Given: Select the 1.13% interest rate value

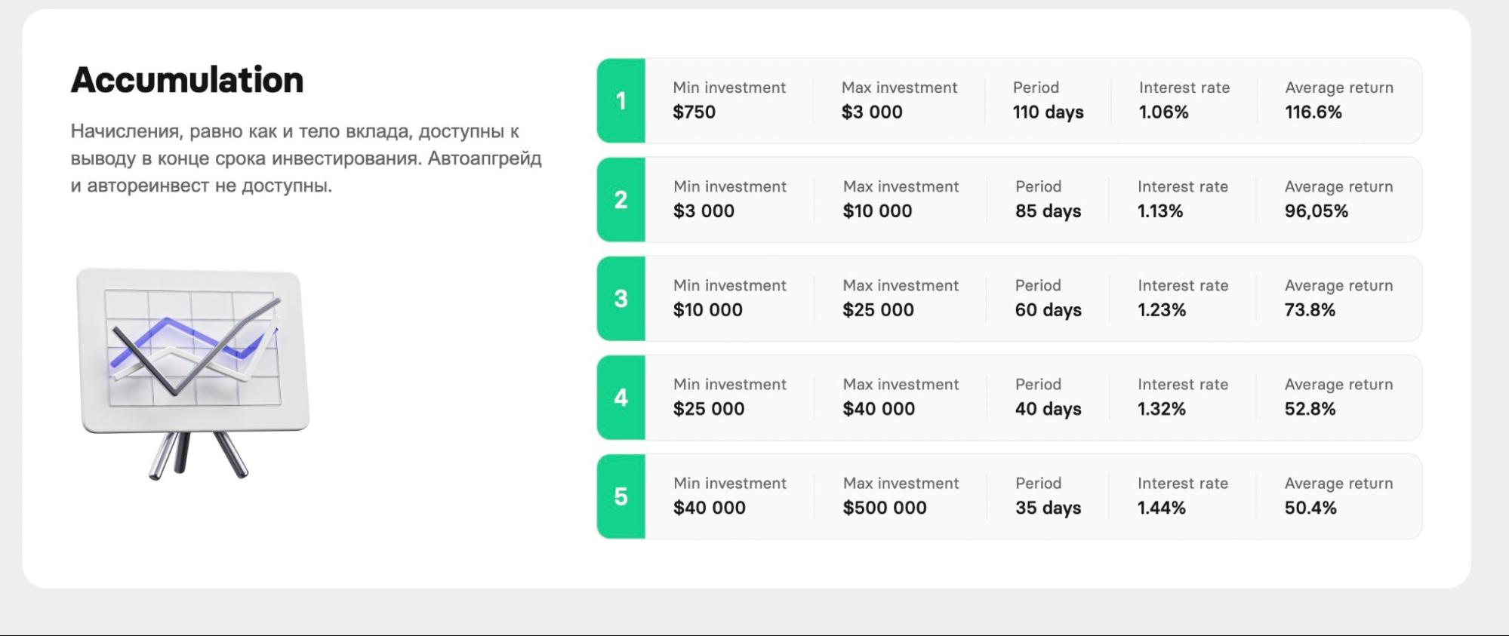Looking at the screenshot, I should [1159, 211].
